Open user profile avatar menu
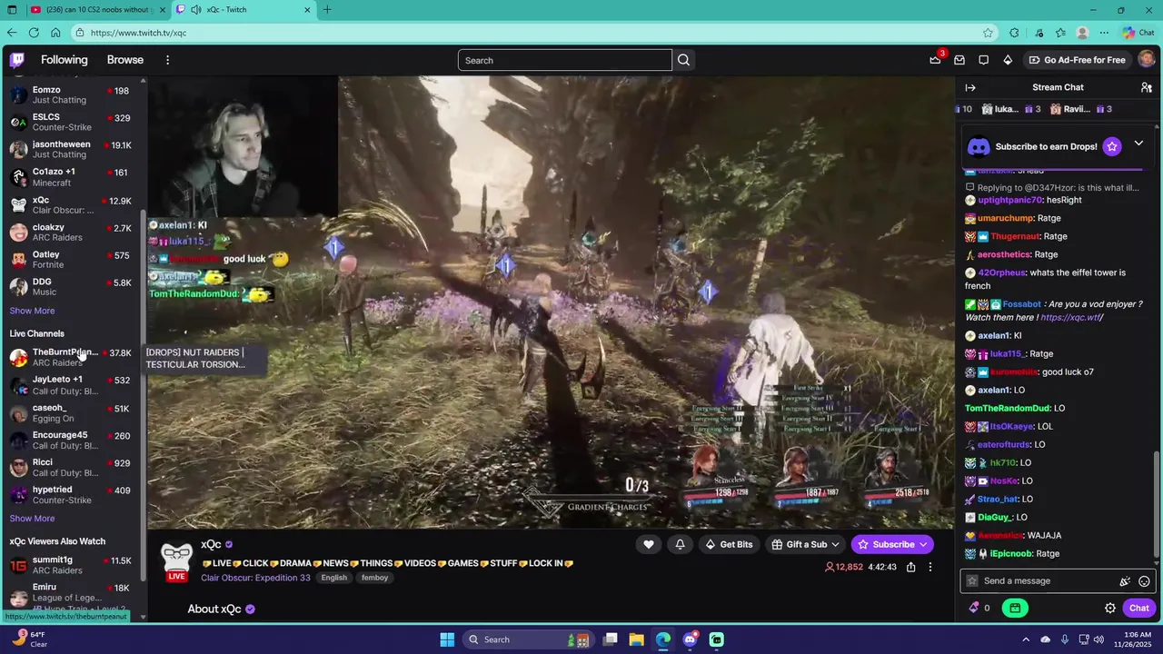The width and height of the screenshot is (1163, 654). tap(1146, 60)
